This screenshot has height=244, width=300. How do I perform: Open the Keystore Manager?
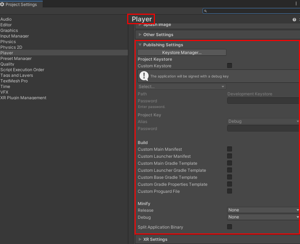tap(182, 52)
